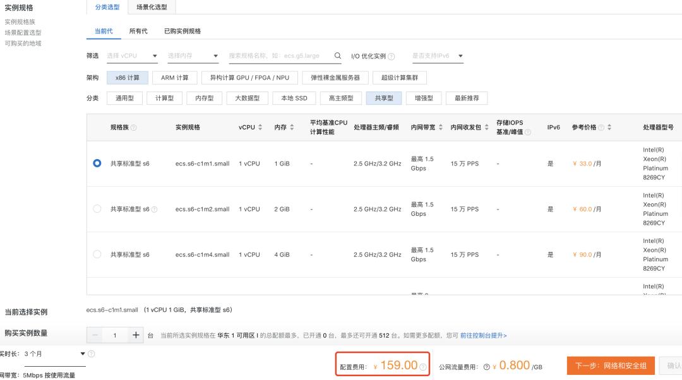Select the radio button for ecs.s6-c1m4.small
Viewport: 682px width, 380px height.
point(97,254)
